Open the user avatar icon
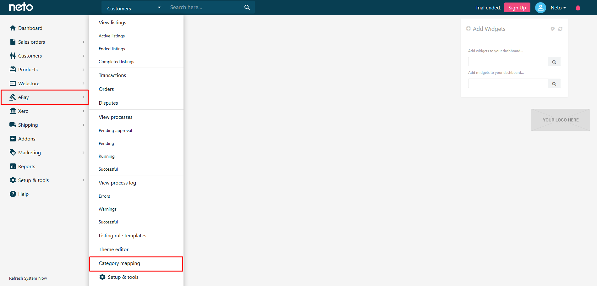597x286 pixels. point(540,8)
